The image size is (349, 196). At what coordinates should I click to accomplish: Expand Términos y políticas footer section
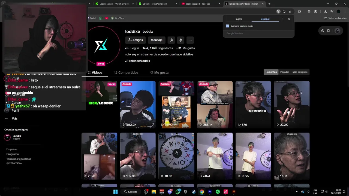19,159
